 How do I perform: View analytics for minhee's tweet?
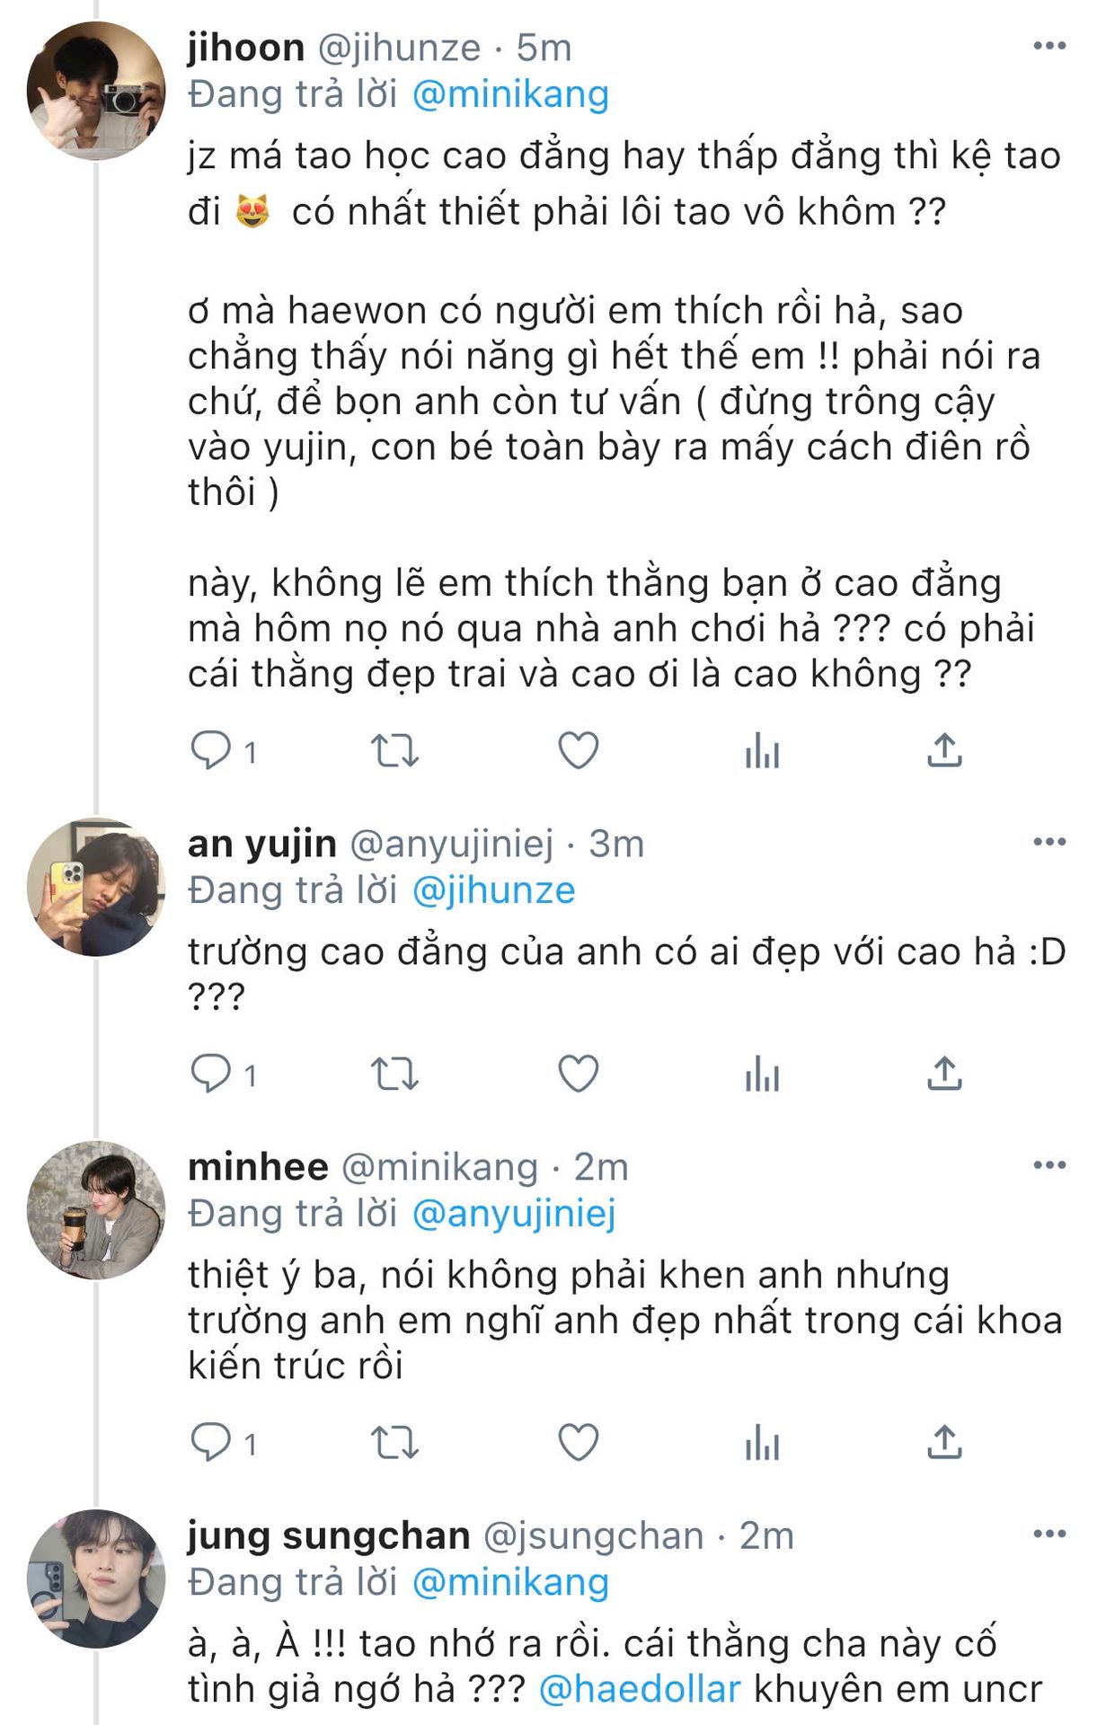coord(762,1442)
